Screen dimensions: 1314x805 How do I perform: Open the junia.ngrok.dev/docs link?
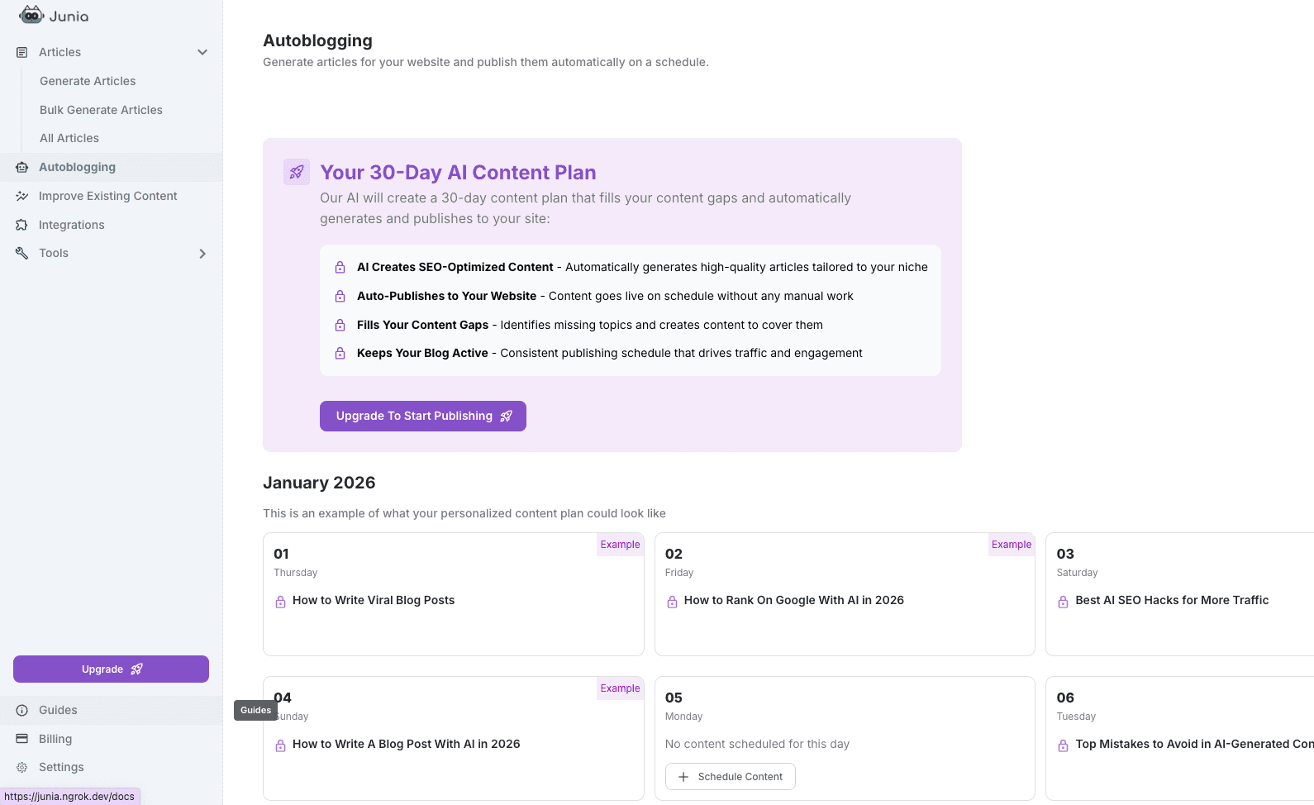coord(70,796)
